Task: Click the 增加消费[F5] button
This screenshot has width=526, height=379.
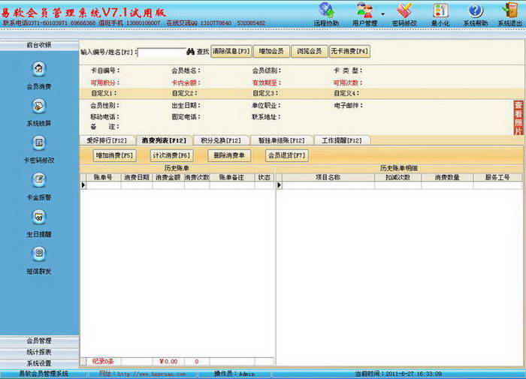Action: click(x=114, y=155)
